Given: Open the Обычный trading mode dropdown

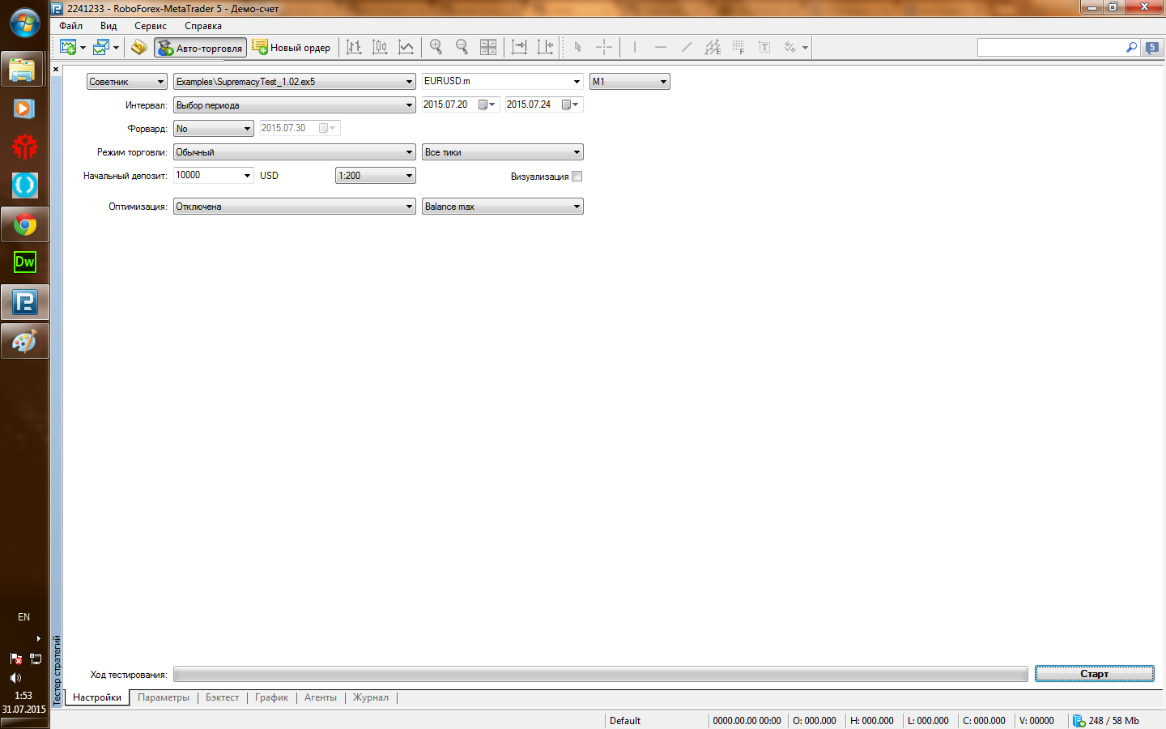Looking at the screenshot, I should coord(295,152).
